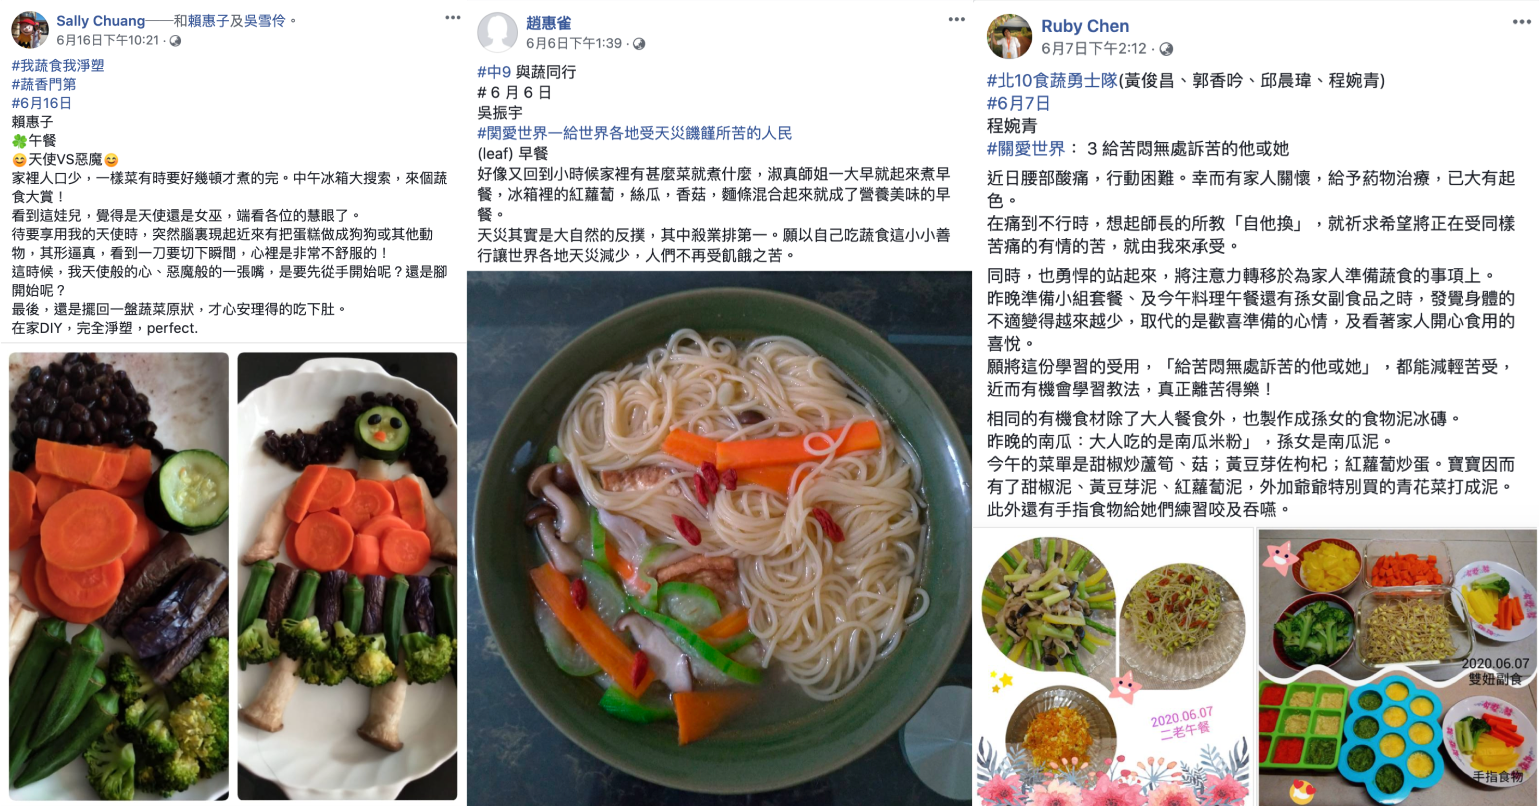This screenshot has width=1539, height=806.
Task: Open three-dot menu on Ruby Chen's post
Action: (1521, 22)
